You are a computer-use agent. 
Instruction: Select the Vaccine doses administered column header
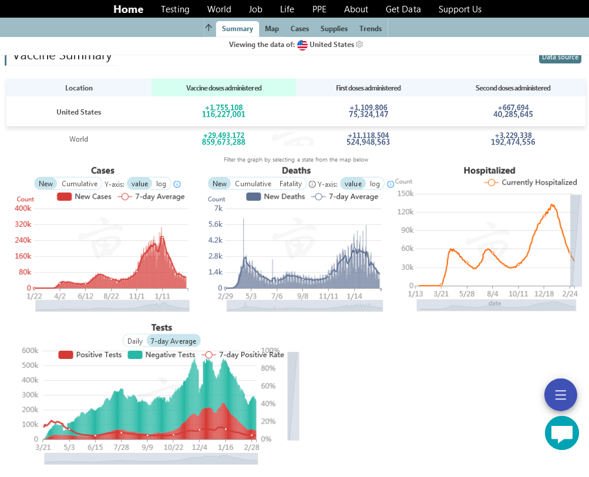(224, 88)
